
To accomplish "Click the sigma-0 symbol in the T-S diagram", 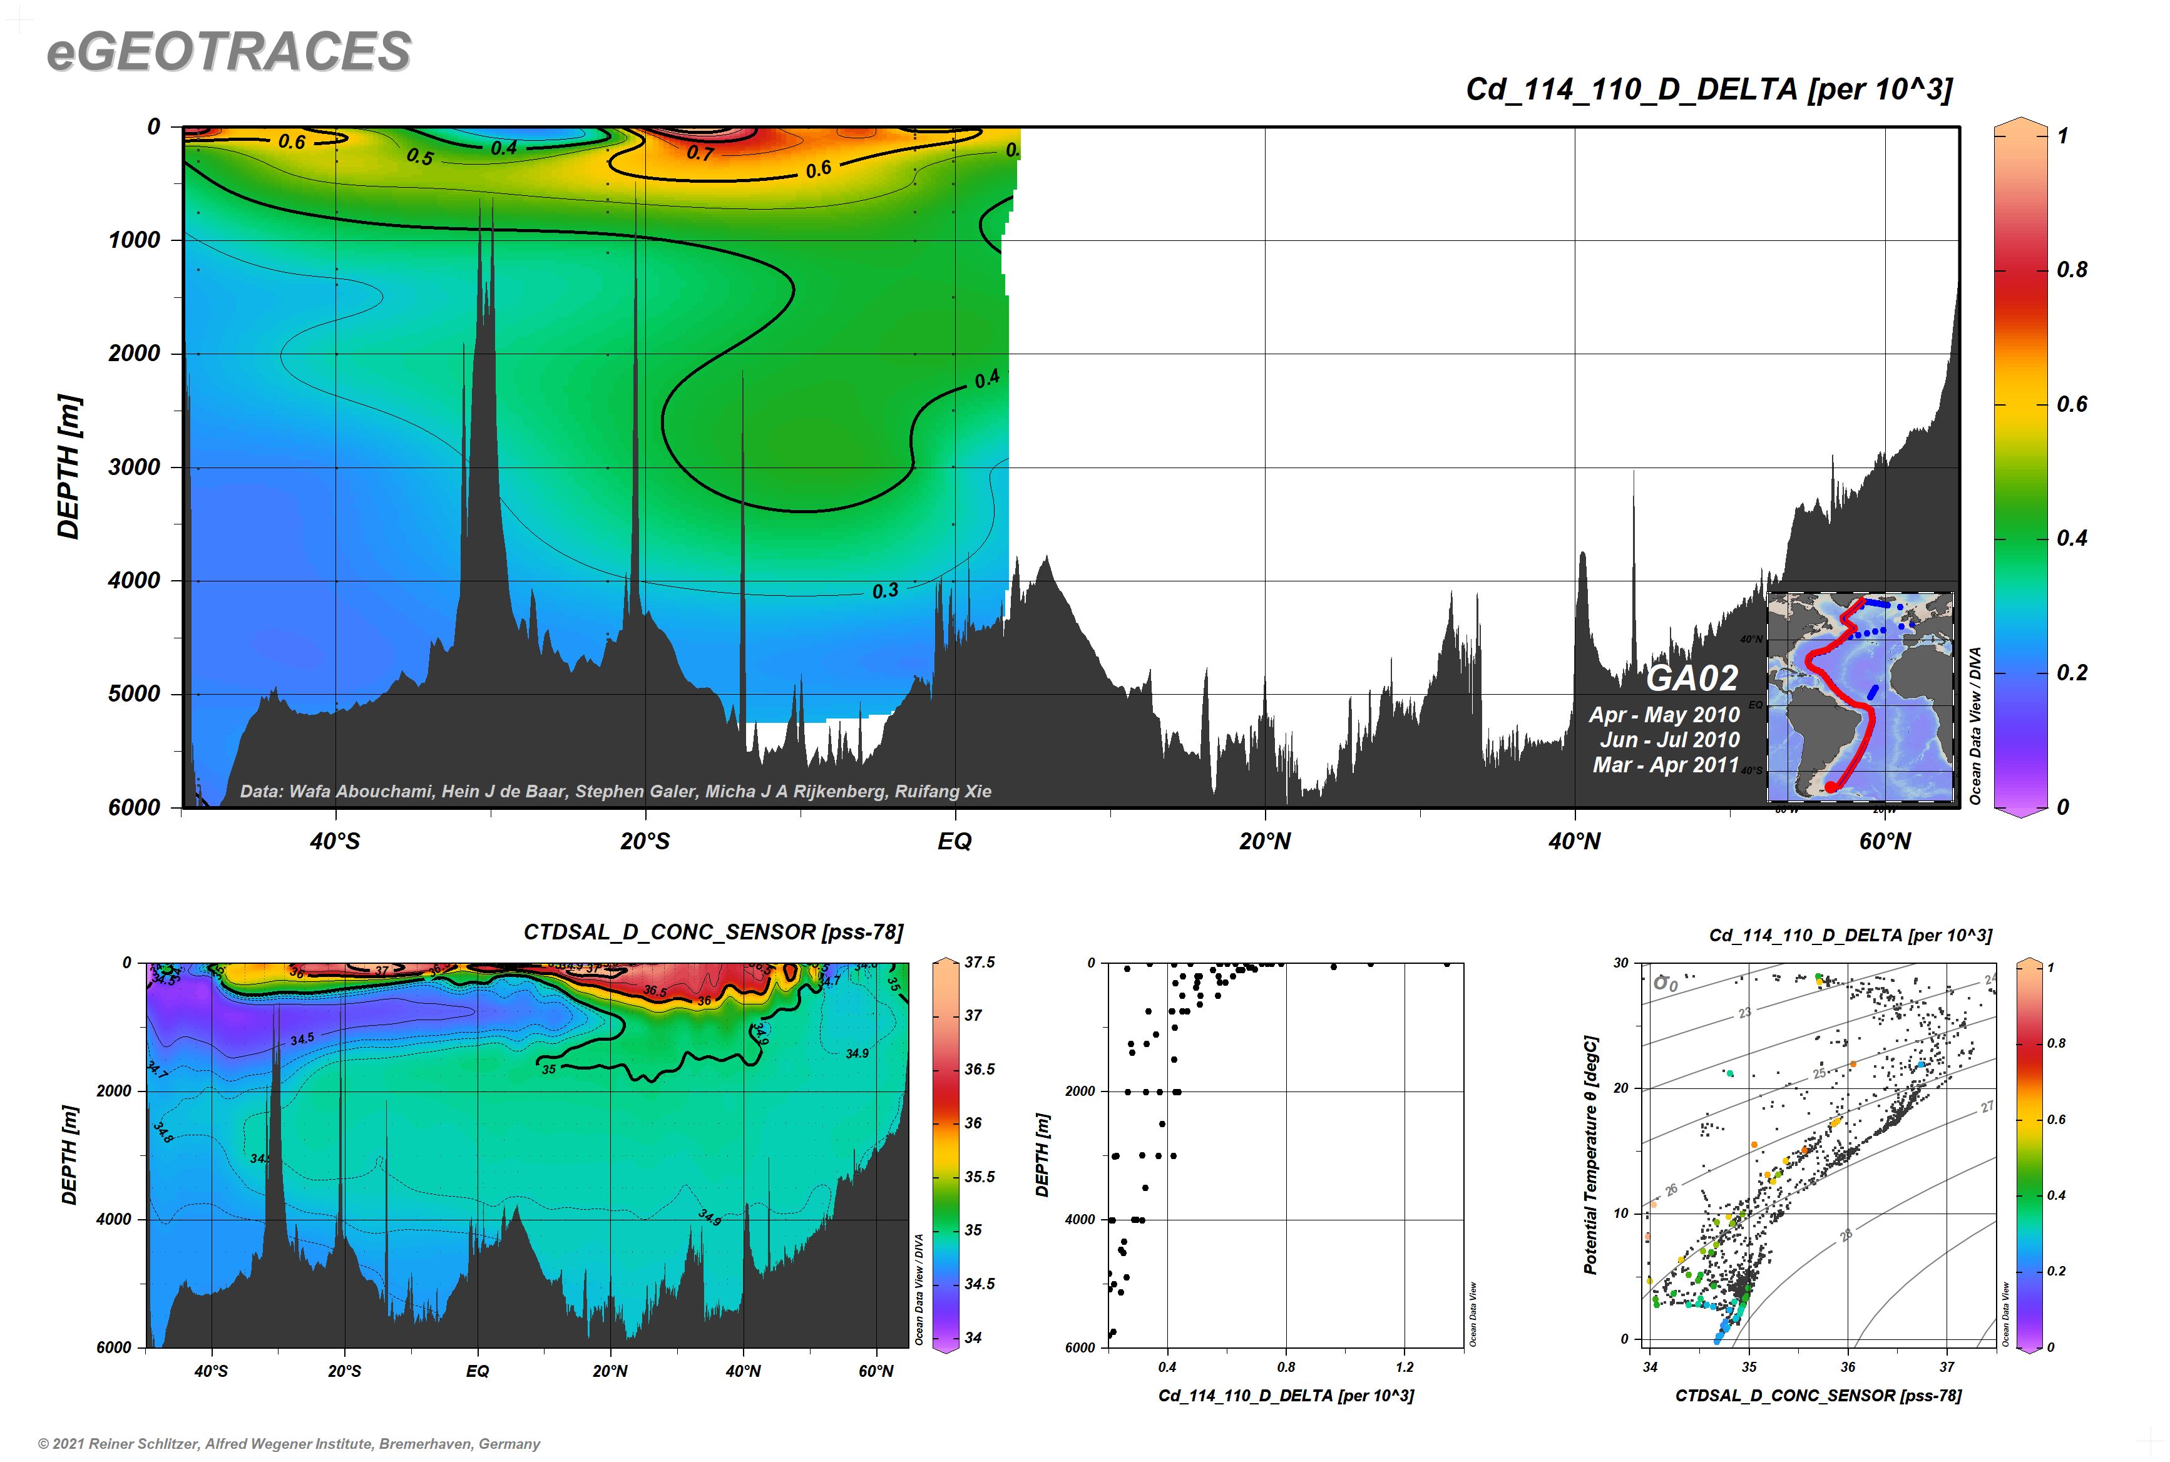I will tap(1664, 983).
